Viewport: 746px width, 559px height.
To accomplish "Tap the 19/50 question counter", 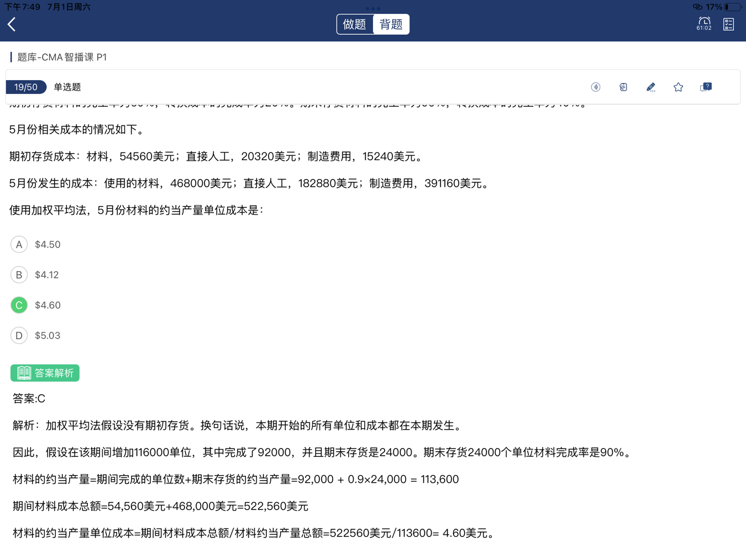I will (26, 87).
